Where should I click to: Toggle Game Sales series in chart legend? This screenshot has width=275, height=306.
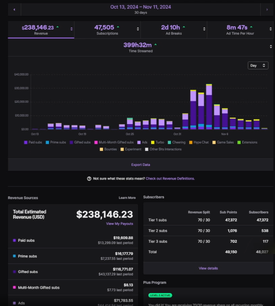point(223,142)
